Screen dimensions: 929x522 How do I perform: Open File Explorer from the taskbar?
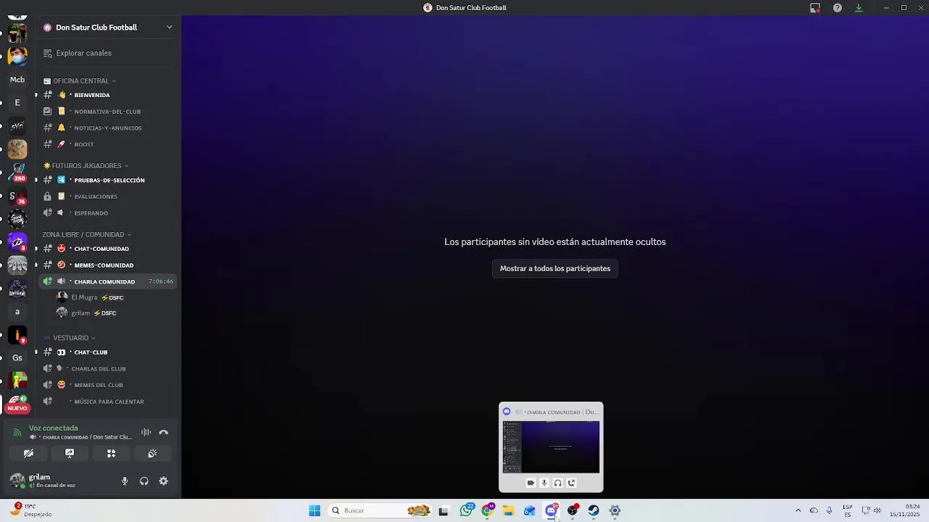point(508,510)
